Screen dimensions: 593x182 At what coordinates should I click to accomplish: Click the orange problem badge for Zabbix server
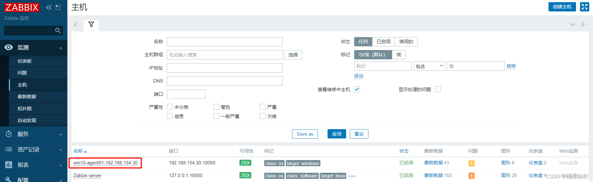click(x=471, y=176)
